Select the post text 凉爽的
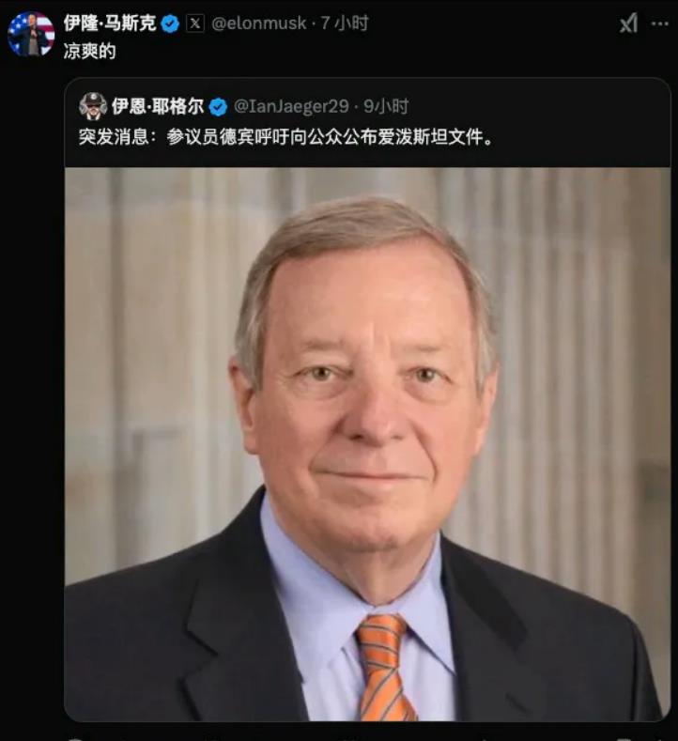 click(89, 51)
